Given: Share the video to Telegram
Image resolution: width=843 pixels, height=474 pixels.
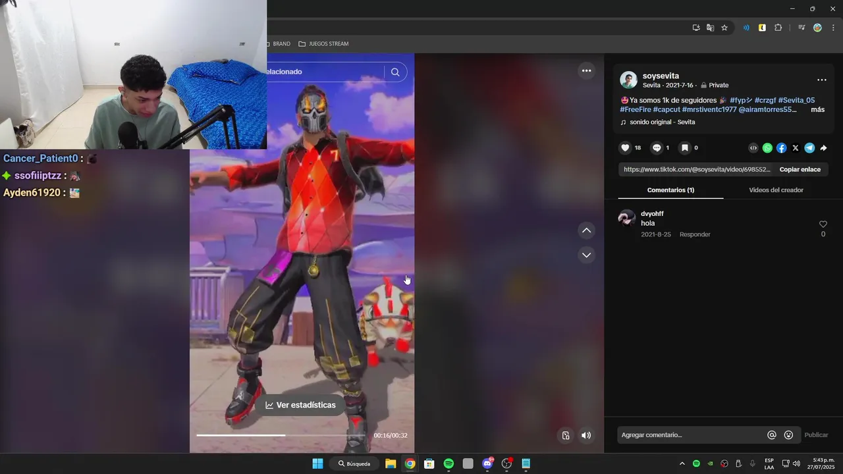Looking at the screenshot, I should click(809, 148).
